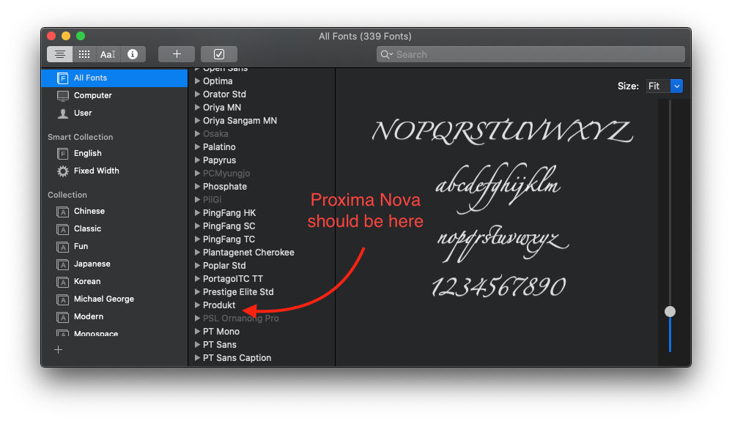Select All Fonts in sidebar
Viewport: 732px width, 421px height.
point(114,78)
